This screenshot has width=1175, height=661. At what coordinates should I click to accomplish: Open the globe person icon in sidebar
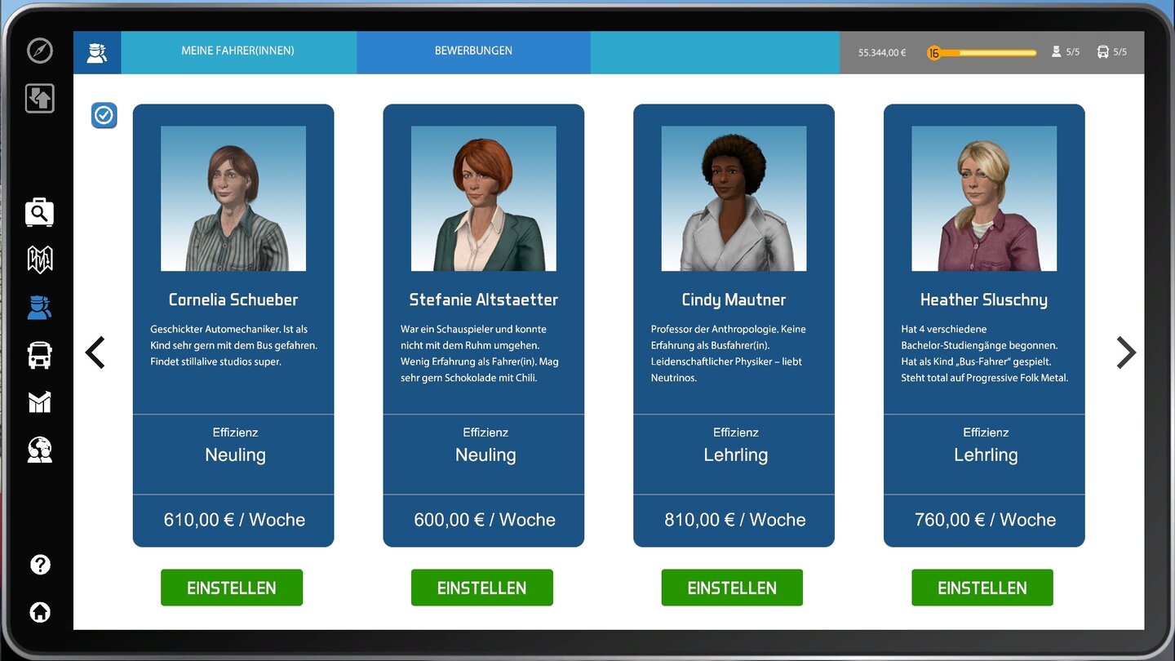point(39,450)
